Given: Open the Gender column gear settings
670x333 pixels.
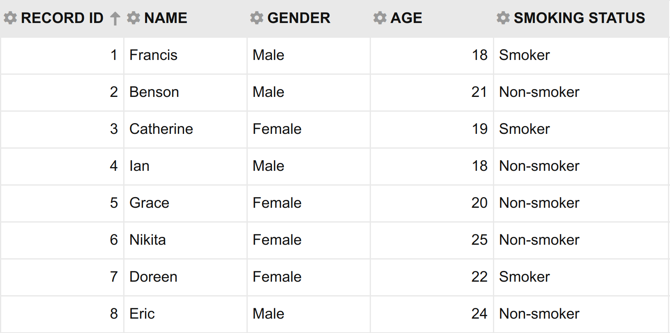Looking at the screenshot, I should [257, 18].
